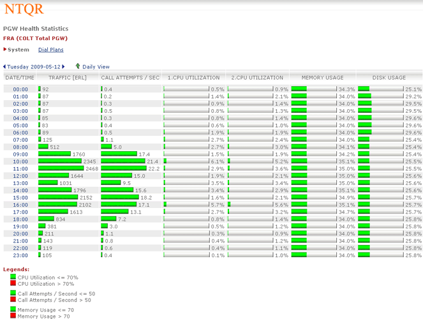The width and height of the screenshot is (423, 319).
Task: Click the 11:00 traffic bar showing 2468
Action: click(61, 168)
